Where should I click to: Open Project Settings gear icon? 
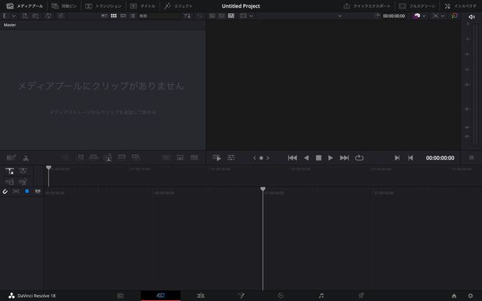(470, 296)
